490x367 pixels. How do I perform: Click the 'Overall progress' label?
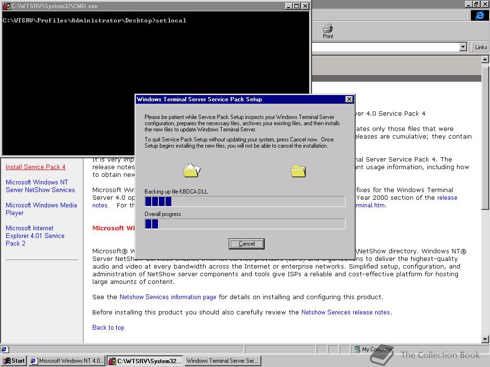pos(163,214)
